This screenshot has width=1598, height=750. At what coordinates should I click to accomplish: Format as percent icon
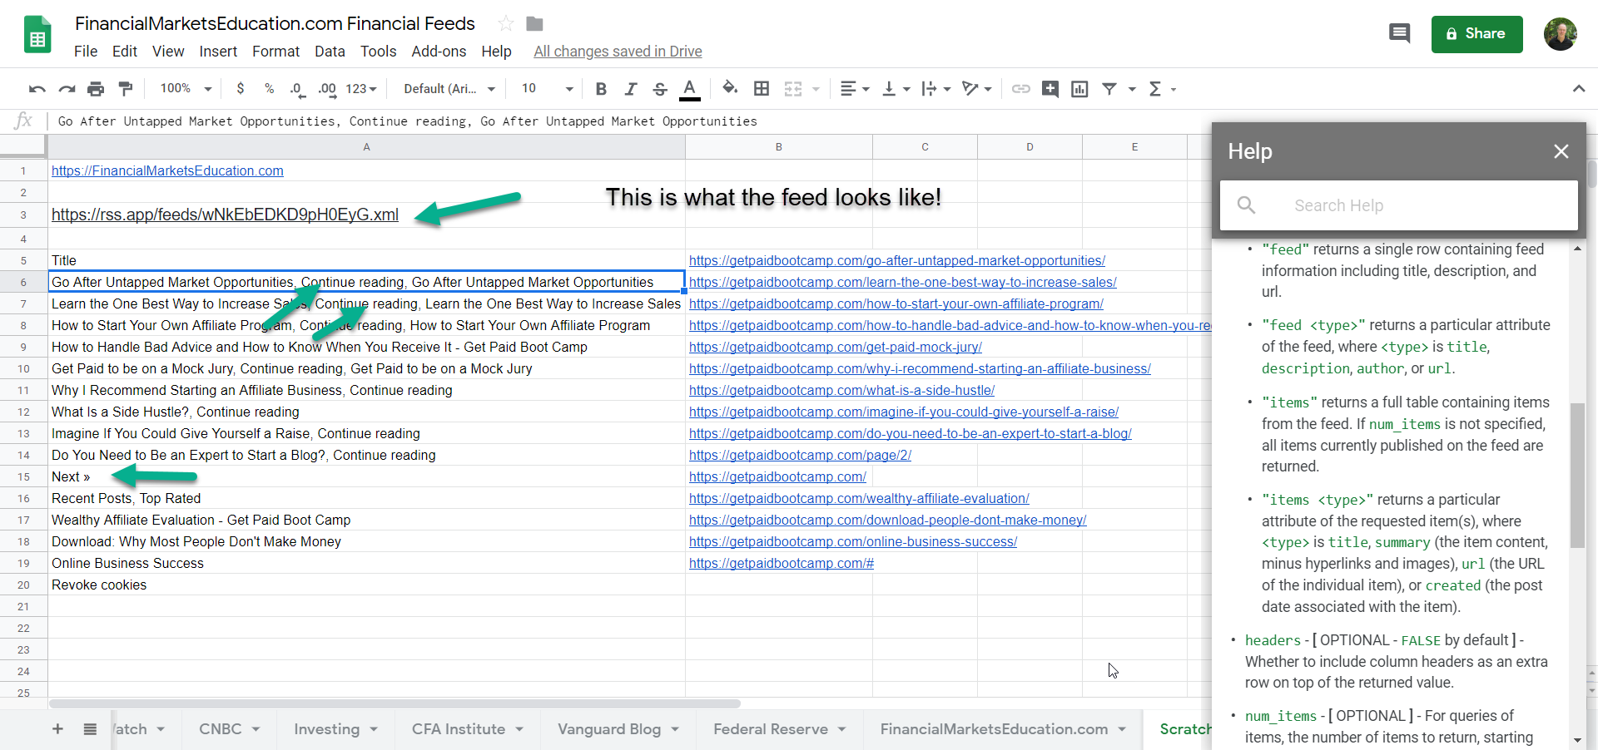tap(269, 89)
